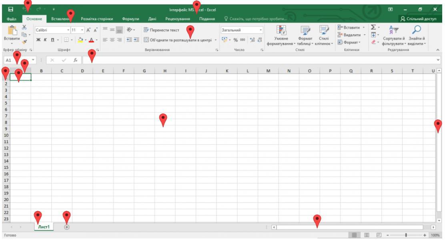The width and height of the screenshot is (445, 240).
Task: Click the zoom slider handle
Action: 406,235
